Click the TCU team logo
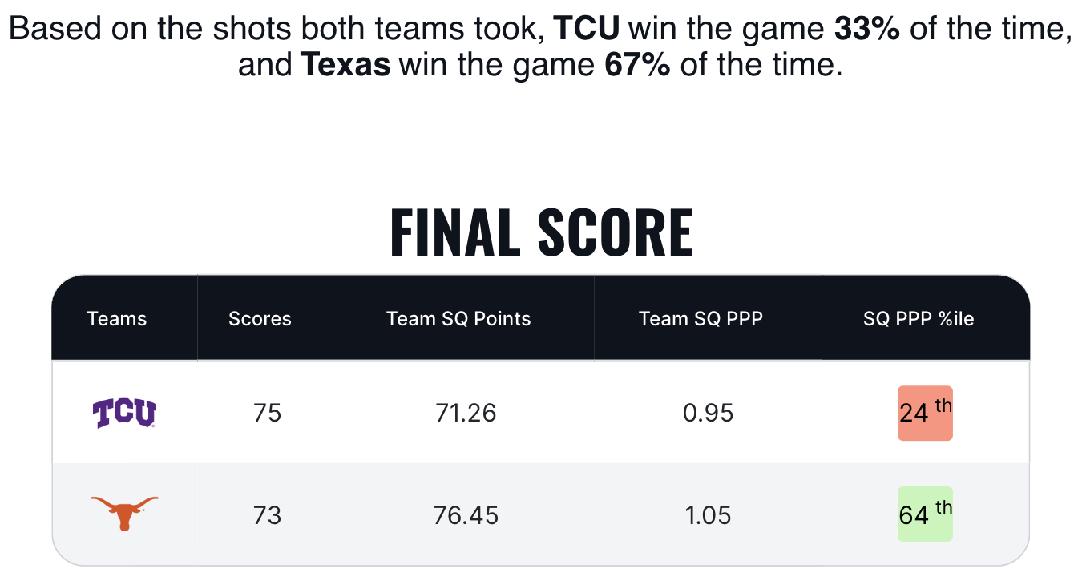The width and height of the screenshot is (1078, 585). click(124, 414)
